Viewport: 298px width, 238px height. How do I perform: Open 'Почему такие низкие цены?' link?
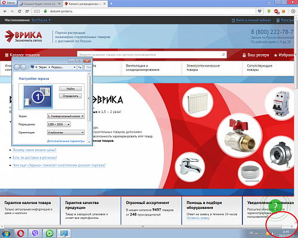pos(35,150)
